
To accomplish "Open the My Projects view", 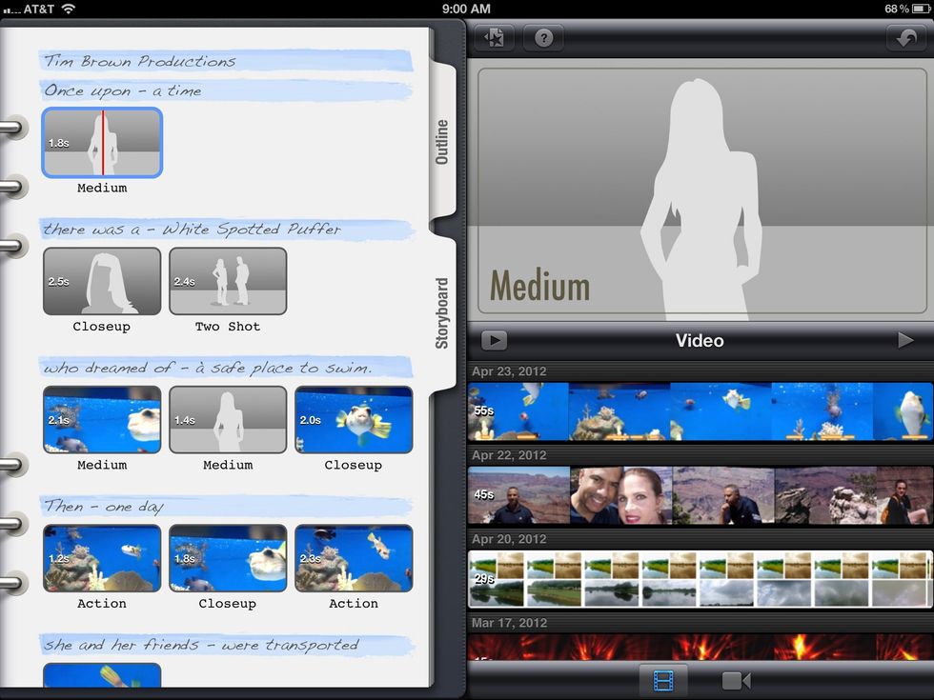I will [494, 38].
